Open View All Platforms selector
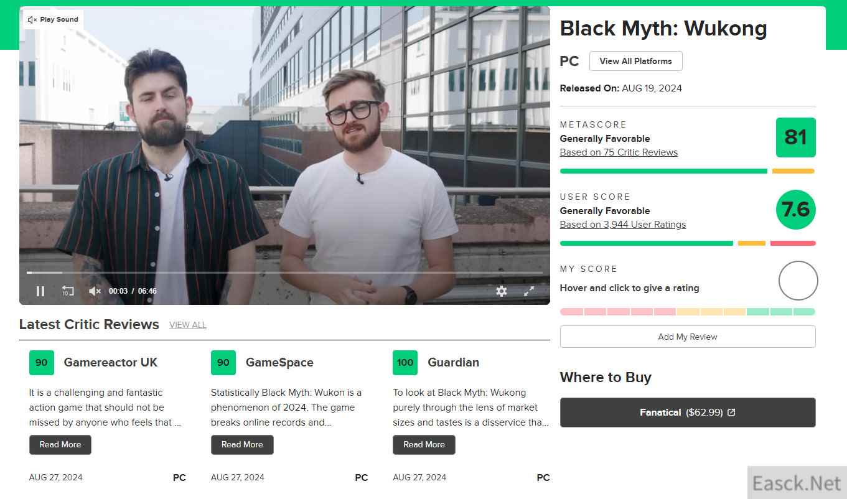Screen dimensions: 847x499 point(635,61)
